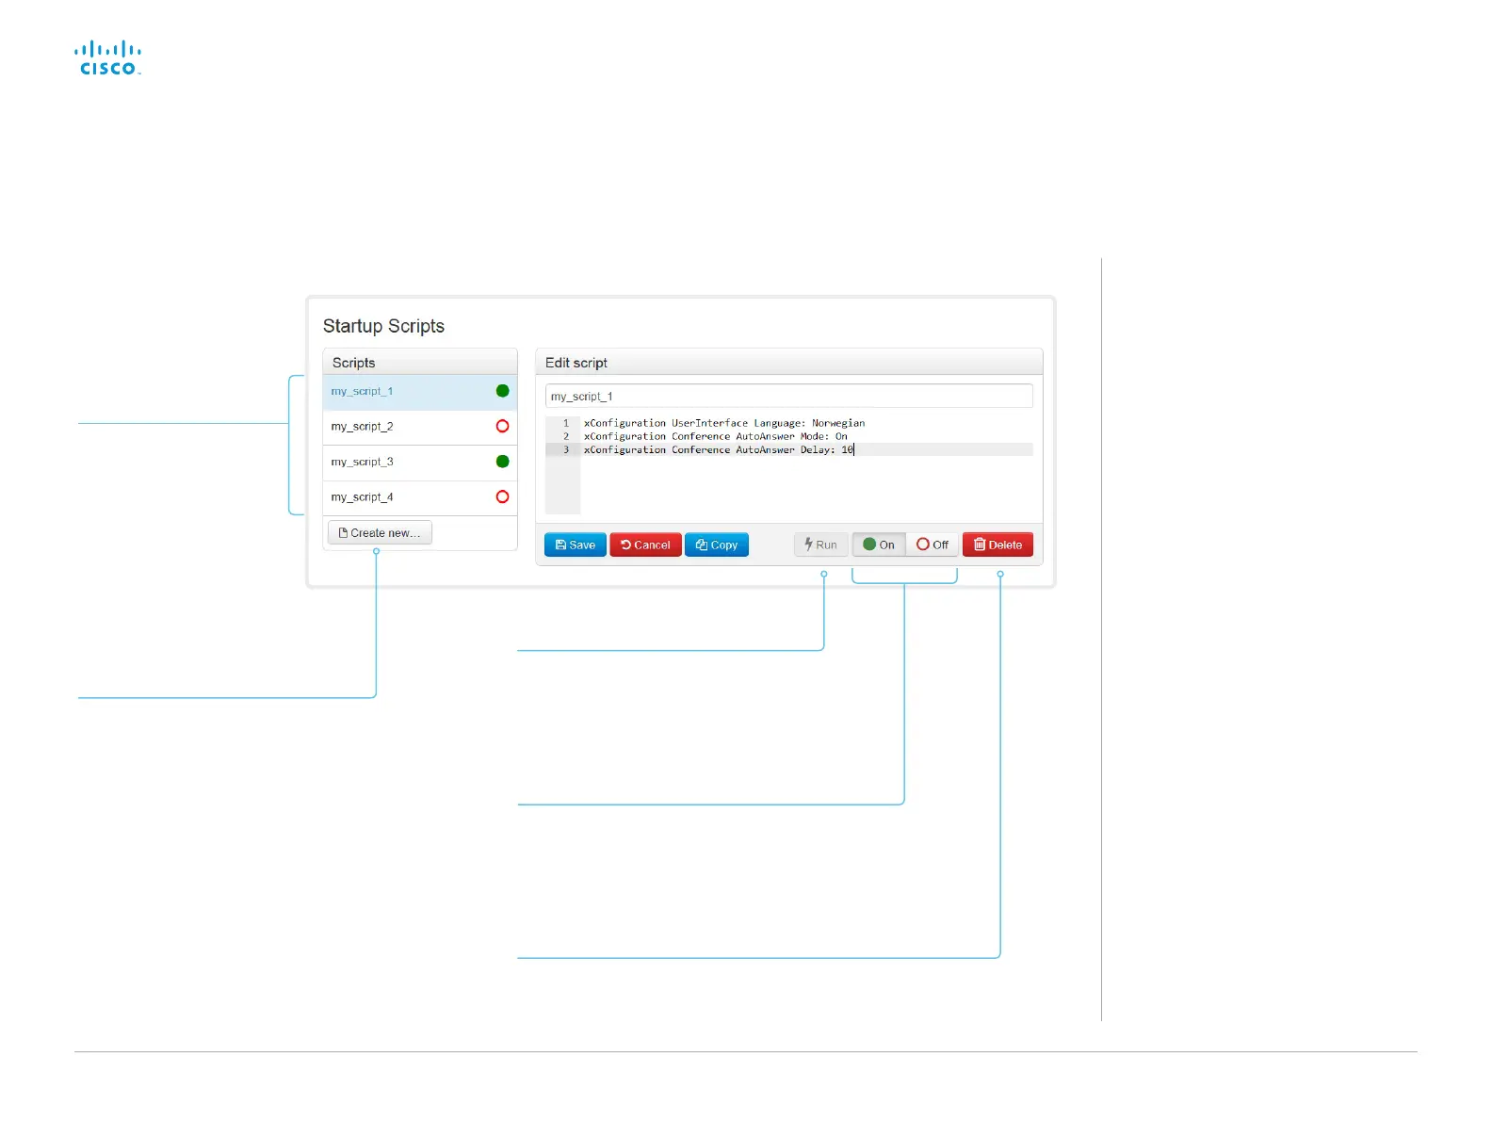
Task: Select my_script_3 in the Scripts list
Action: (419, 463)
